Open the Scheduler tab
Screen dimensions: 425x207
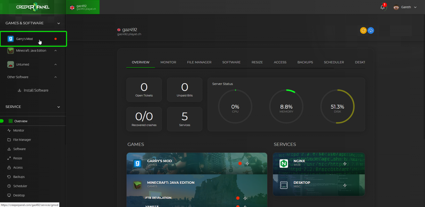click(x=334, y=62)
